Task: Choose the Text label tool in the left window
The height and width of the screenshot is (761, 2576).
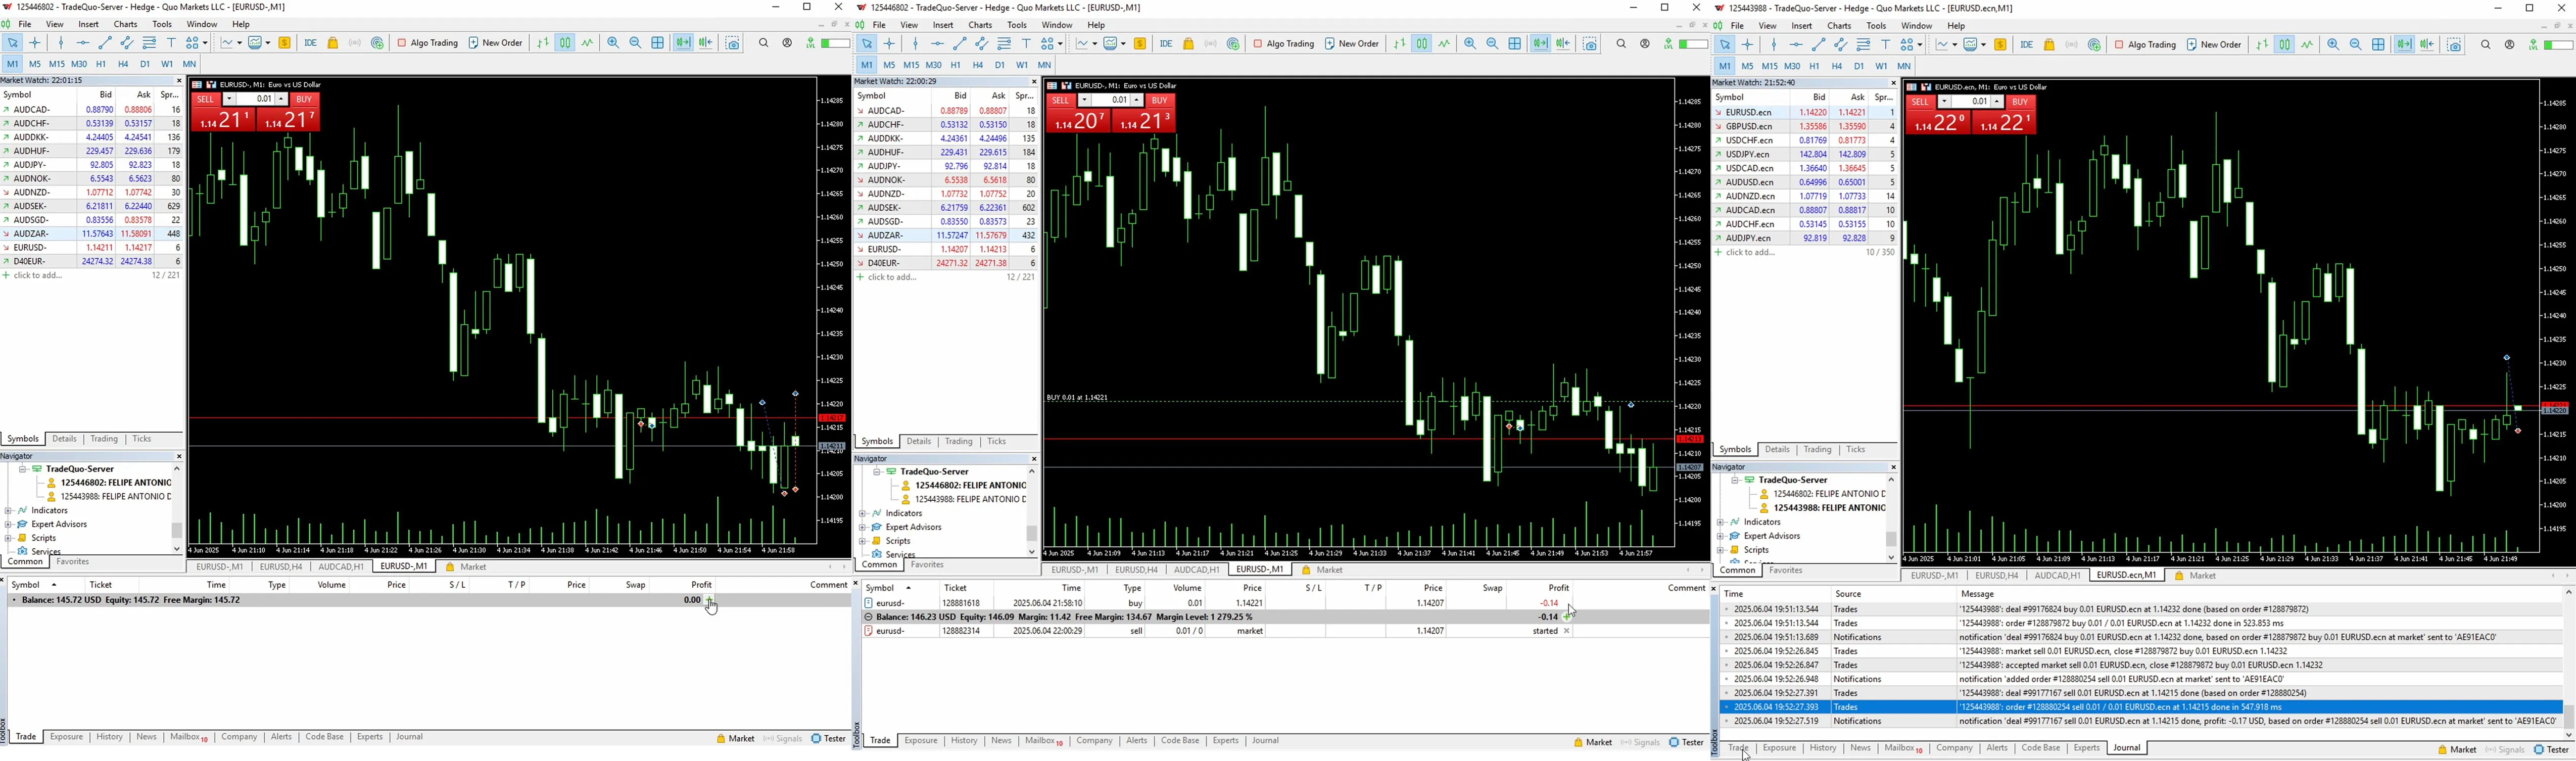Action: pyautogui.click(x=171, y=43)
